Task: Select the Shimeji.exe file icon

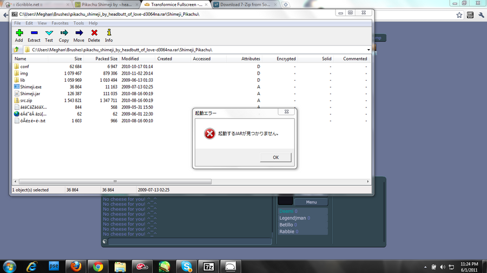Action: [17, 87]
